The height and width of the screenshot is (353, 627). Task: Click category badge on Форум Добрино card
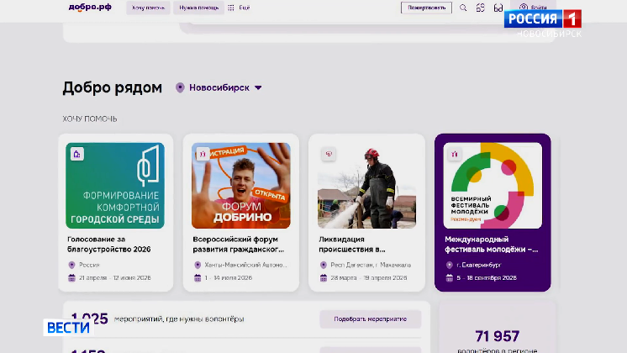(203, 154)
